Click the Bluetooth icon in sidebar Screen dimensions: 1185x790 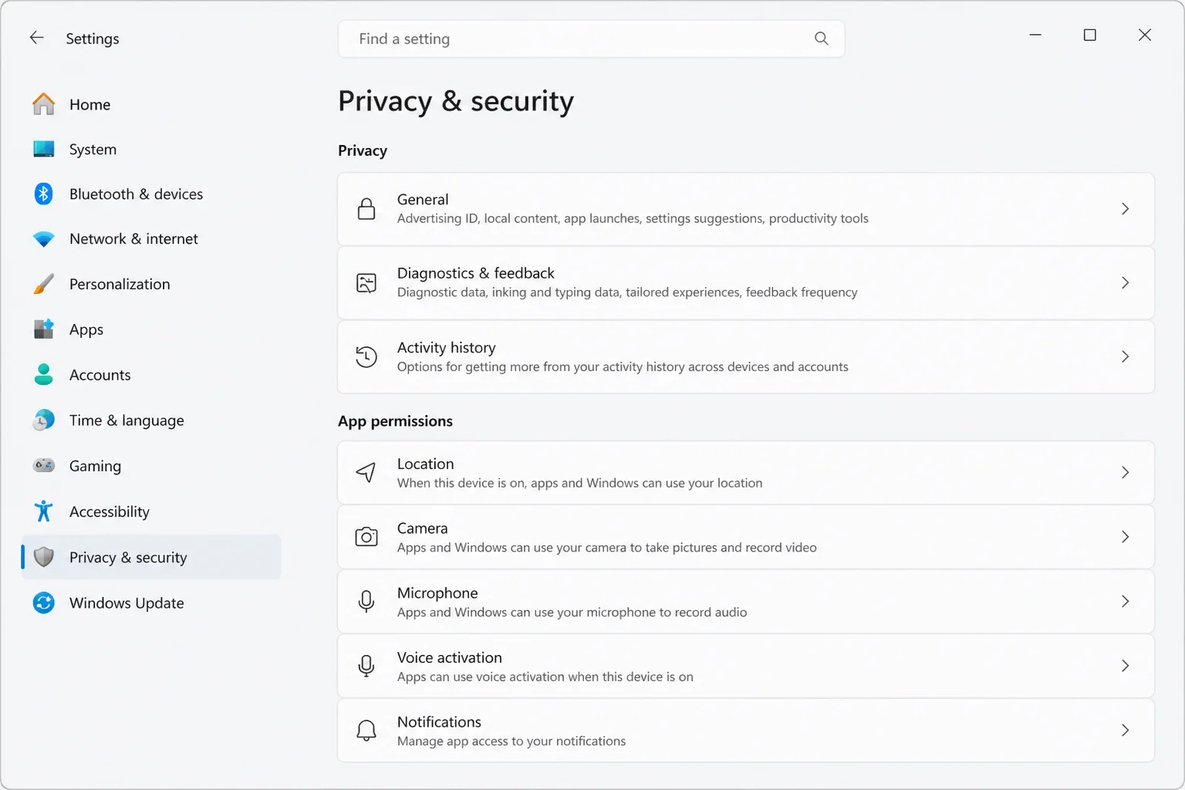[44, 194]
